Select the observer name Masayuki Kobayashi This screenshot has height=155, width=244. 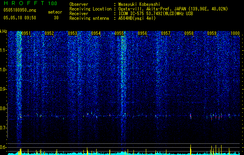point(139,4)
